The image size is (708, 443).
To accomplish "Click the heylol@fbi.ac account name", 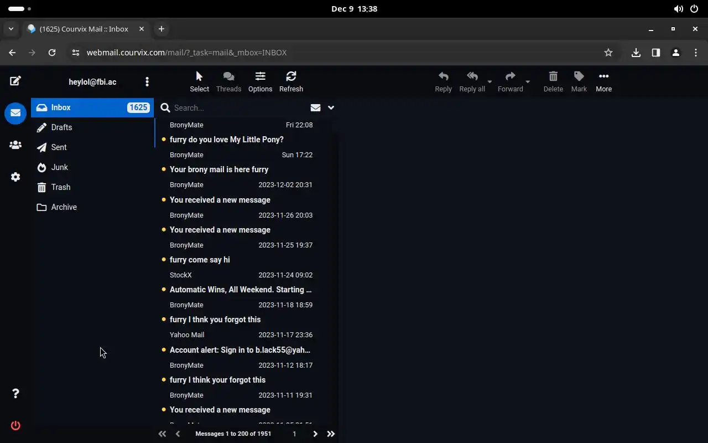I will (92, 82).
